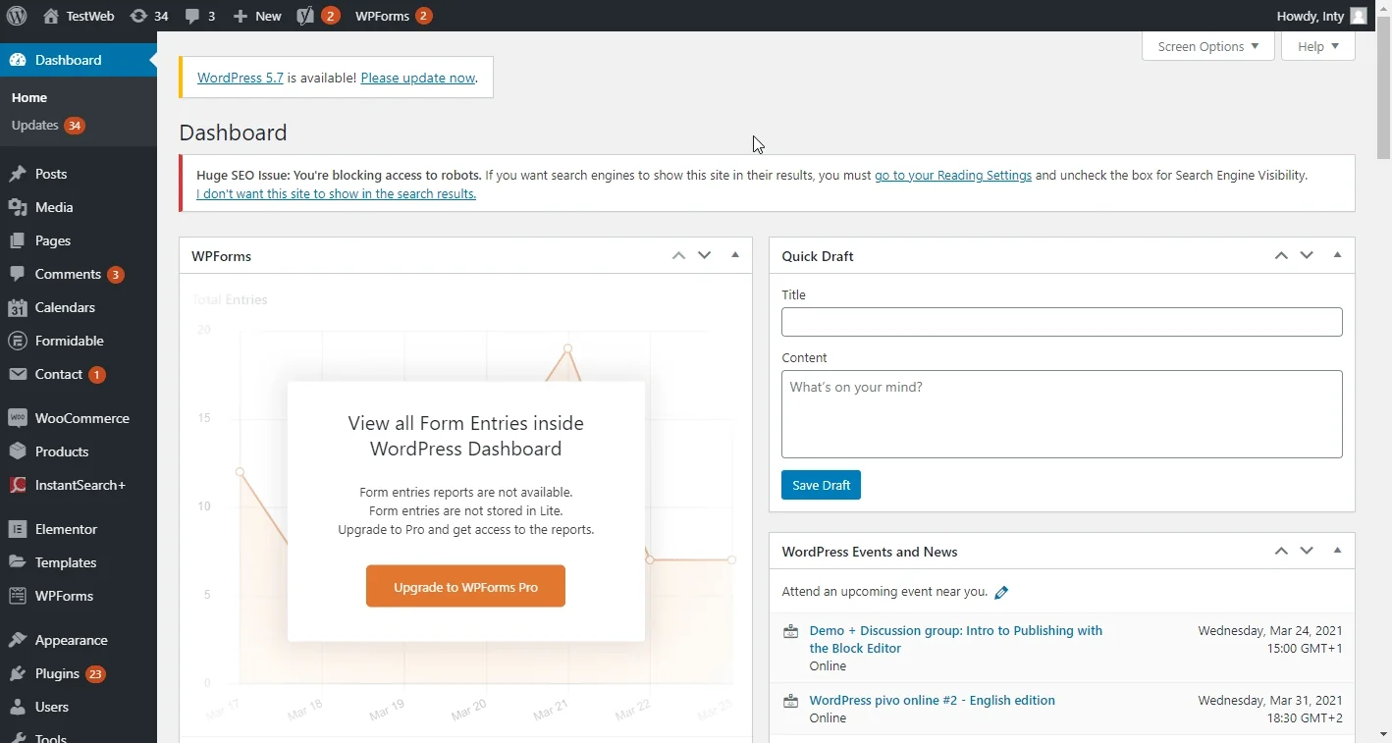Open the user avatar in the admin bar
Viewport: 1392px width, 743px height.
tap(1359, 16)
